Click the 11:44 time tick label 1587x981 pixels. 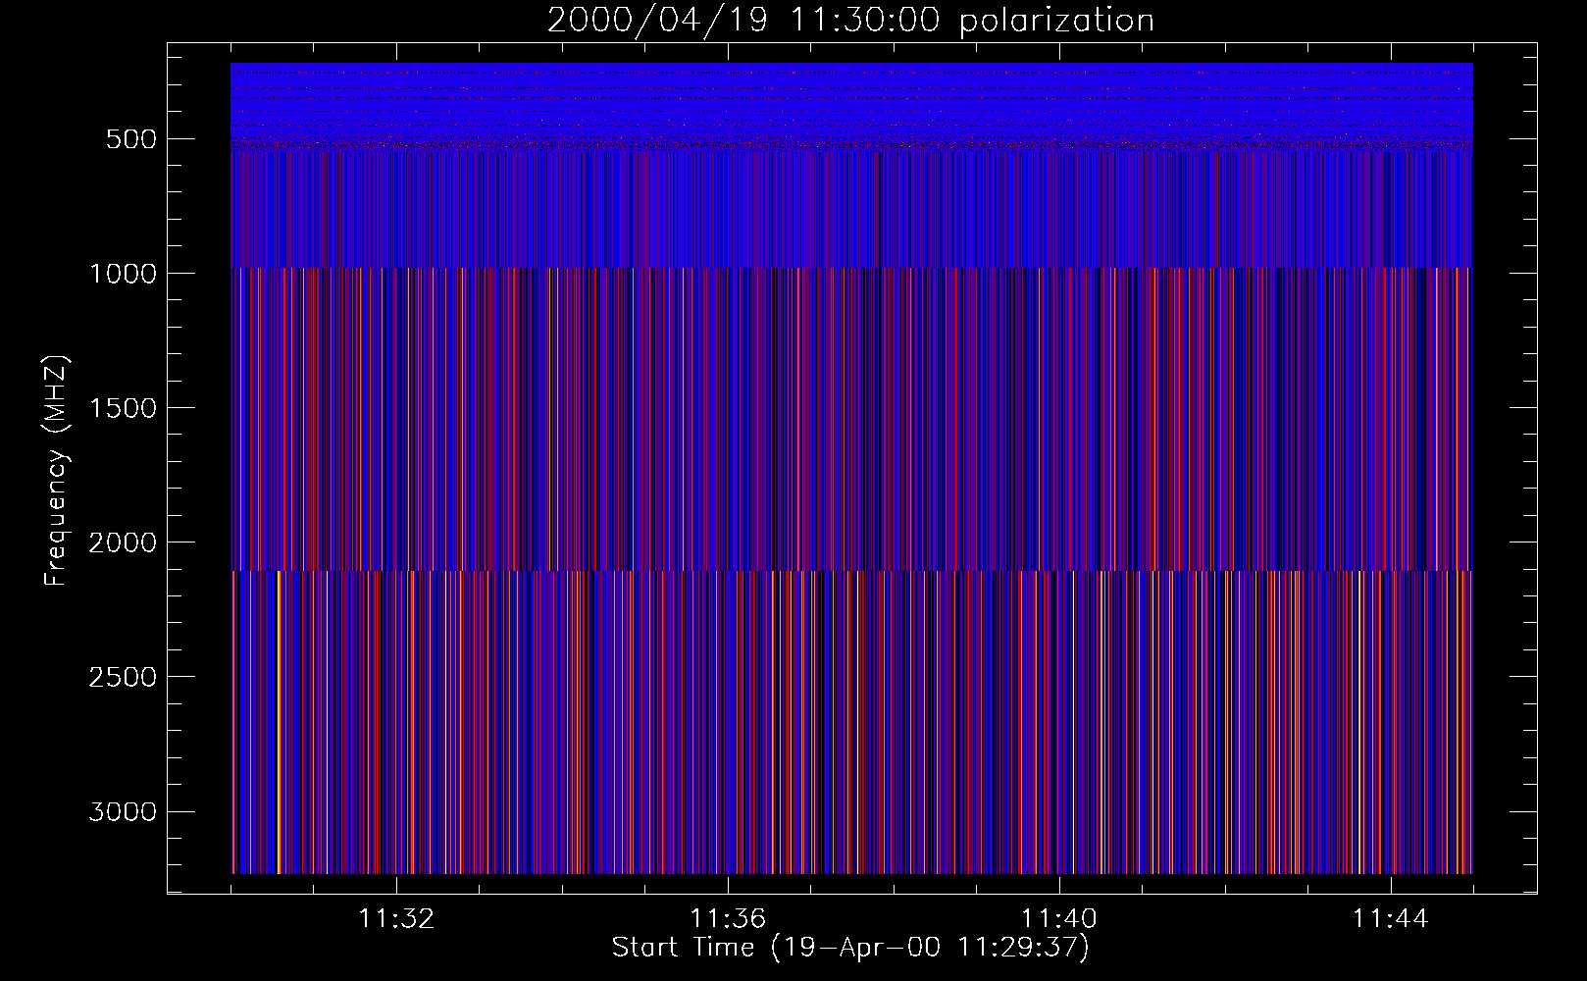[1391, 919]
